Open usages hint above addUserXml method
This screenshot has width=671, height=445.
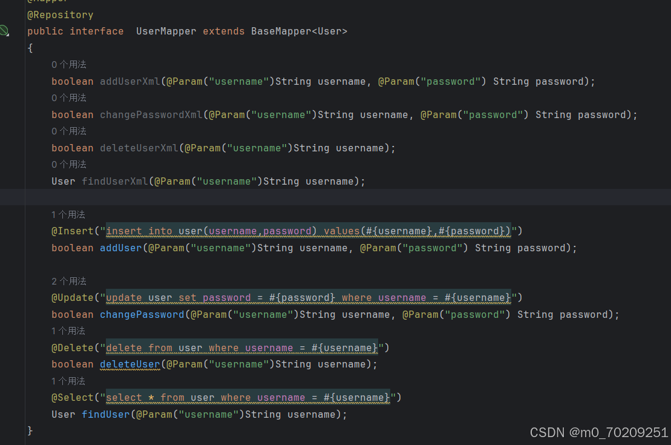pyautogui.click(x=69, y=65)
